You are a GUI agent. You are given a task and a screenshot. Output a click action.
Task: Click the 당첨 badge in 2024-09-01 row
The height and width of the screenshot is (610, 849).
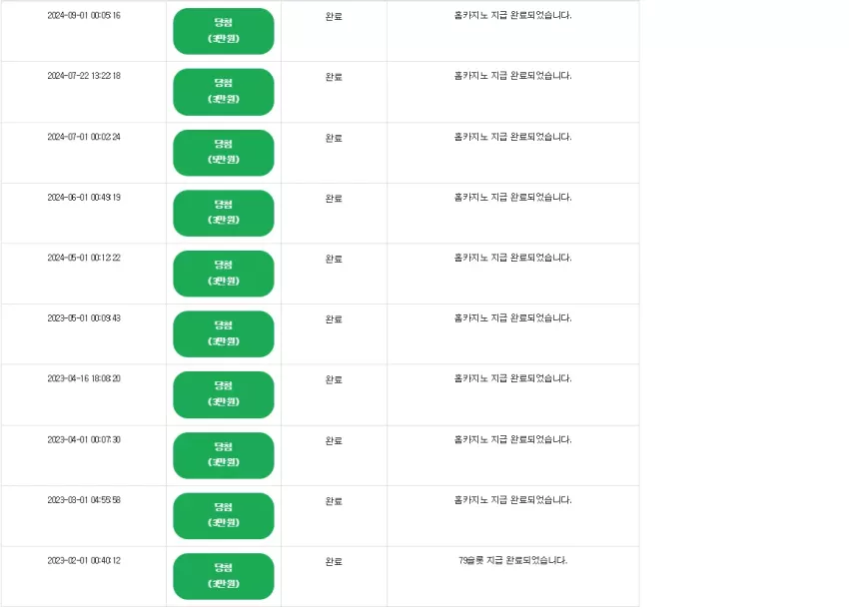(x=223, y=31)
